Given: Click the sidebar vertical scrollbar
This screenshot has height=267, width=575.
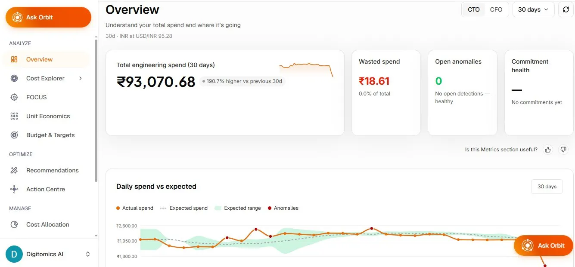Looking at the screenshot, I should click(96, 111).
